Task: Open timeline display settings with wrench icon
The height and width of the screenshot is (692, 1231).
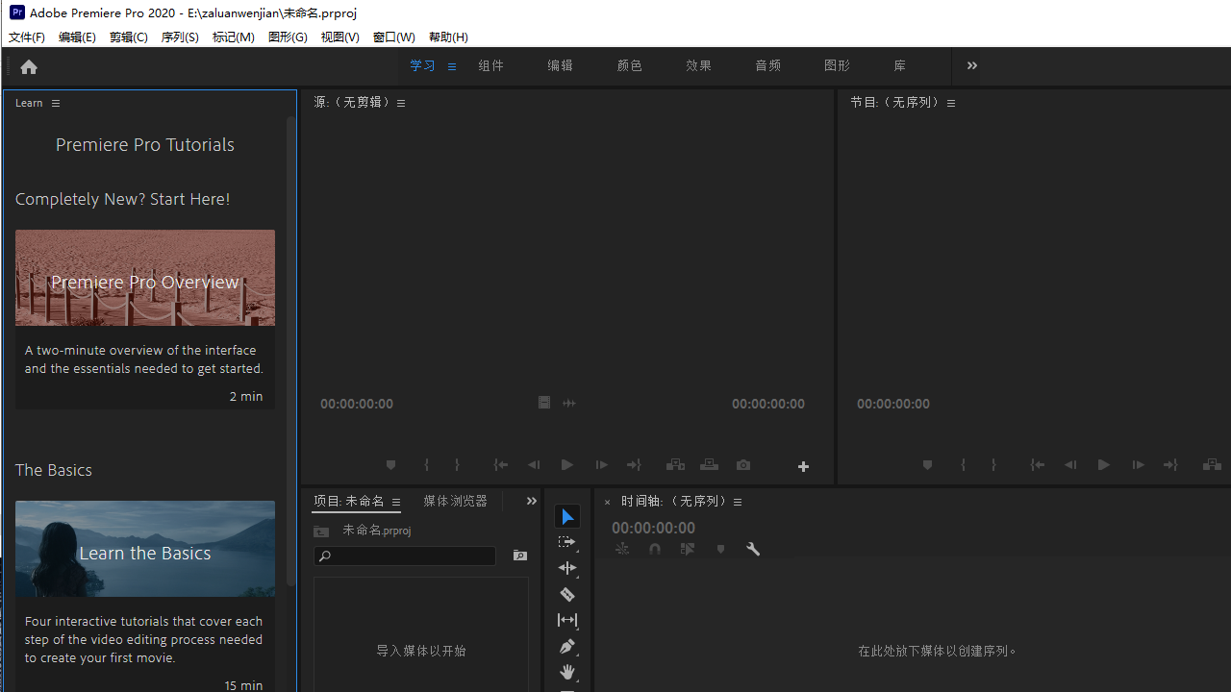Action: coord(753,549)
